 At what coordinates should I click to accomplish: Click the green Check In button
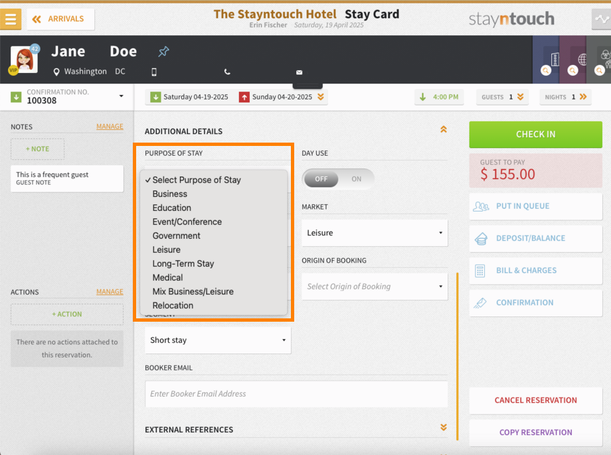click(535, 134)
